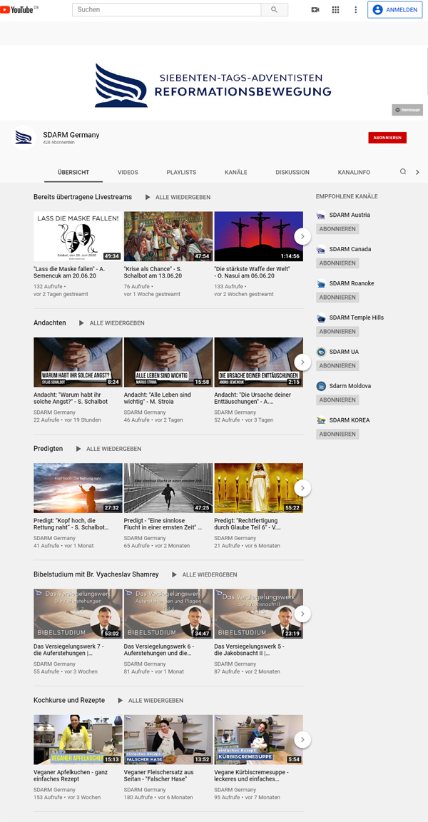Open 'Lass die Maske fallen' thumbnail
Screen dimensions: 428x822
[78, 236]
